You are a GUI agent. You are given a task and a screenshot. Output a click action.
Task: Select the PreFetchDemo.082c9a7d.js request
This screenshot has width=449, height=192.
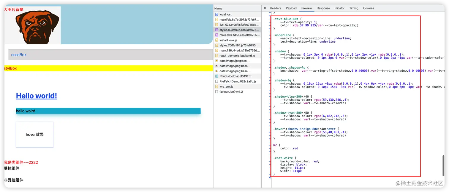pos(237,81)
